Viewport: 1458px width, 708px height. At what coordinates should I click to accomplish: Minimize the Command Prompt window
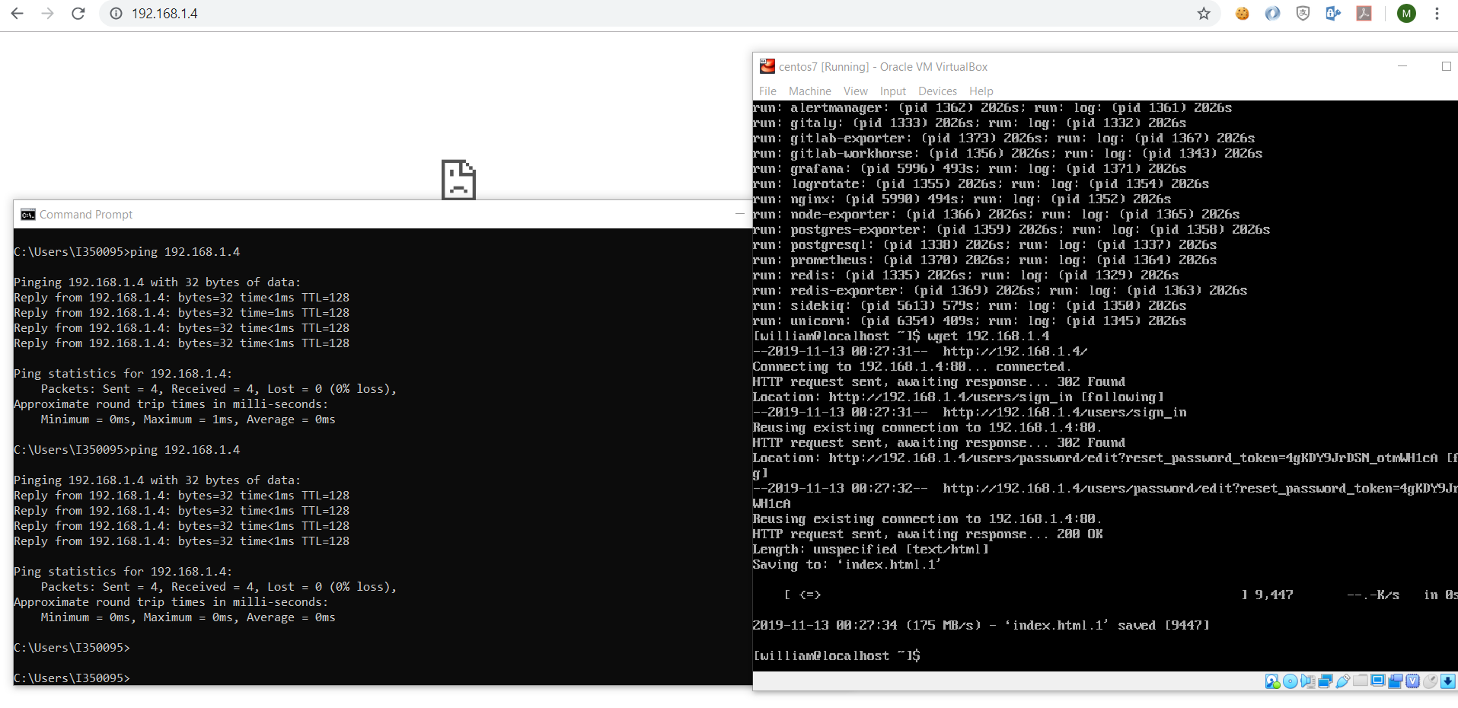click(x=739, y=215)
